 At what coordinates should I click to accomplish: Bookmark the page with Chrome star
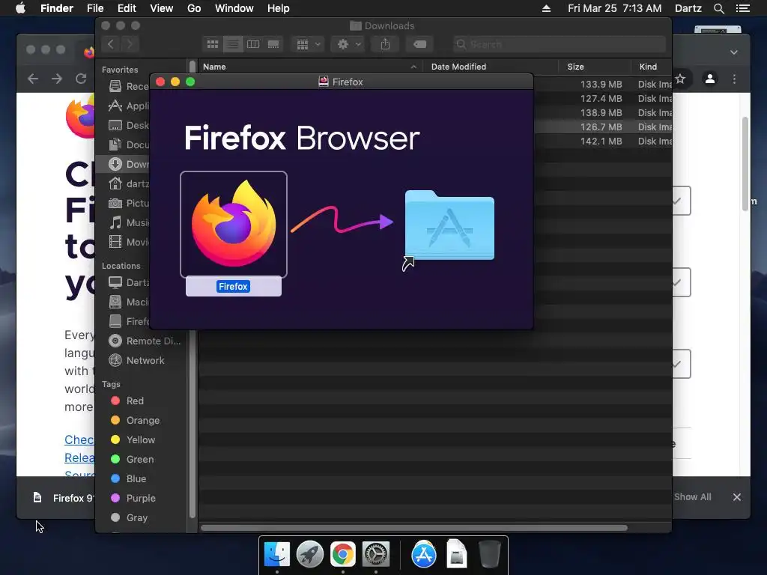click(680, 79)
